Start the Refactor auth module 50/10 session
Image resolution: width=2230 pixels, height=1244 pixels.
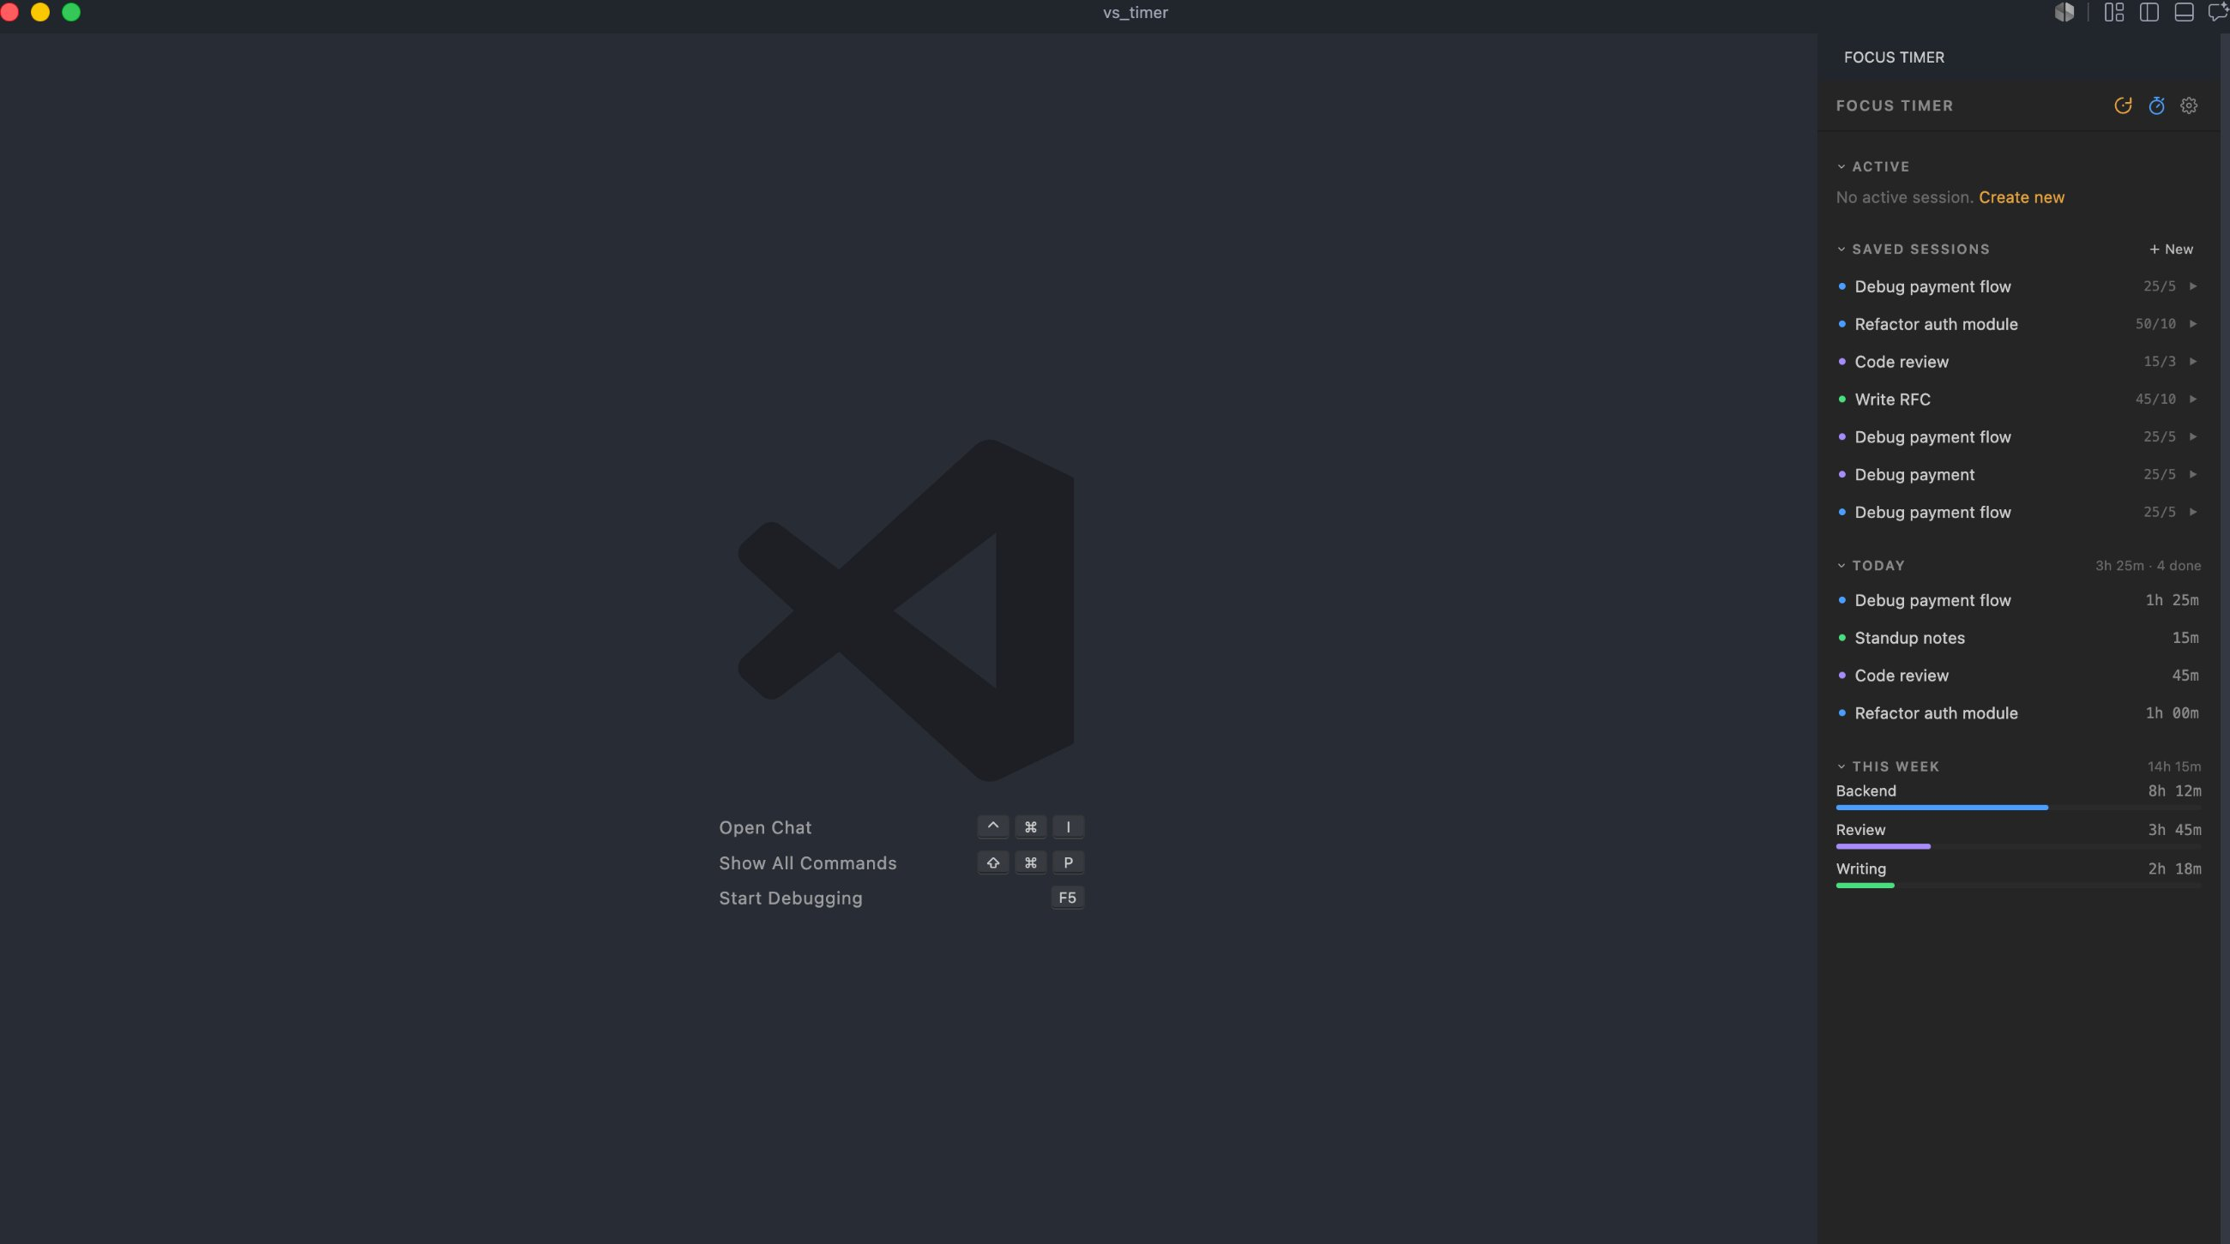(x=2193, y=323)
